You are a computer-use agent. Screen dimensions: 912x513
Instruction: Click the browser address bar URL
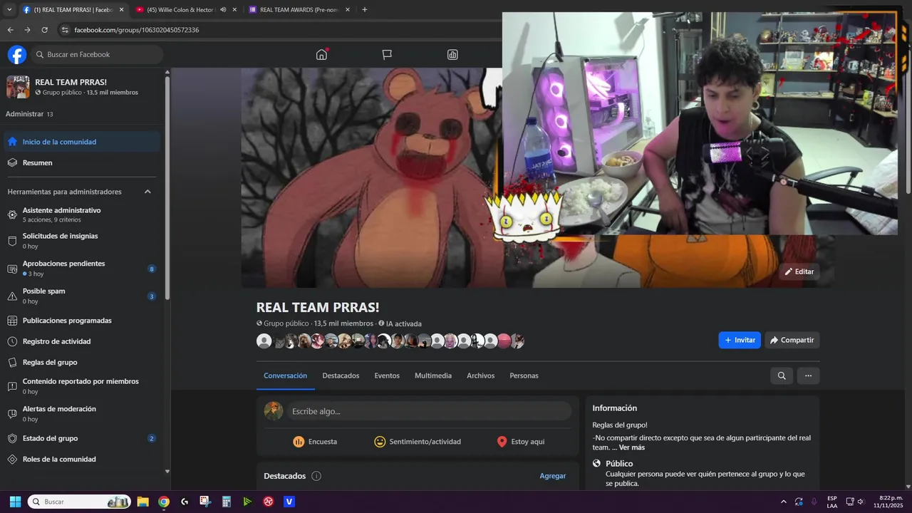click(136, 30)
